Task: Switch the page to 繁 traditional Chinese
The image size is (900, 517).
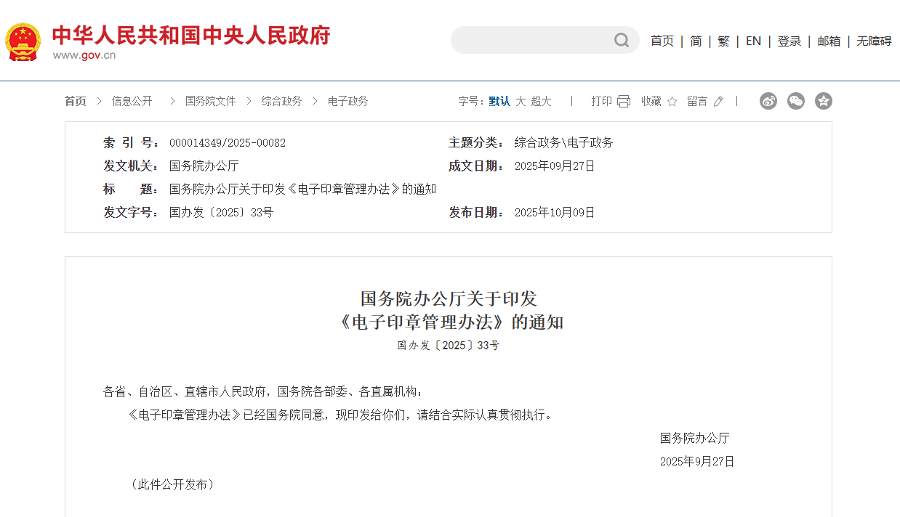Action: tap(723, 41)
